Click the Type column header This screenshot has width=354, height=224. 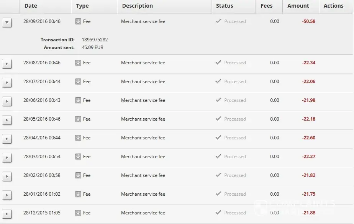tap(82, 6)
